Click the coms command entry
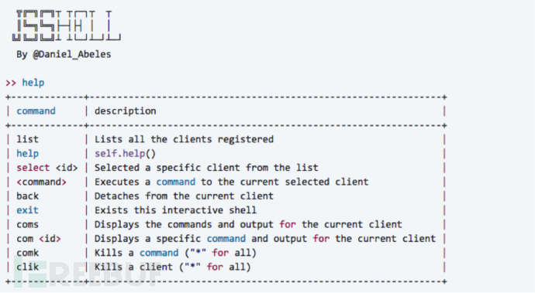 [27, 225]
